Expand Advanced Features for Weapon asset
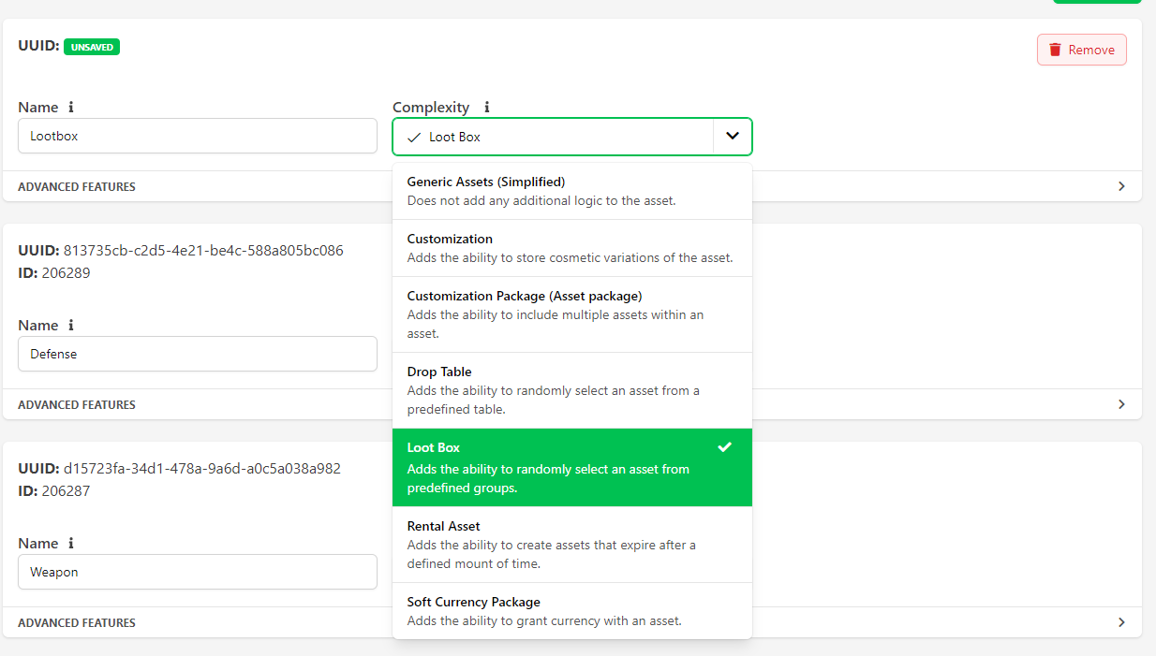The height and width of the screenshot is (656, 1156). [1121, 622]
